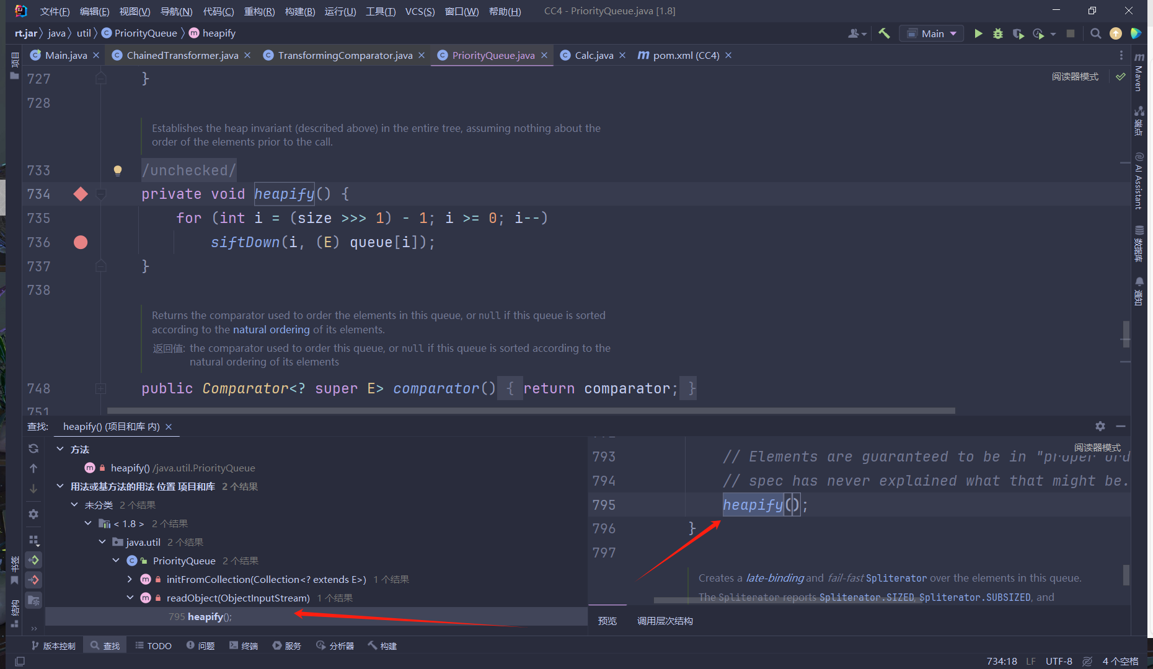Click the UTF-8 encoding status item
The height and width of the screenshot is (669, 1153).
point(1059,661)
